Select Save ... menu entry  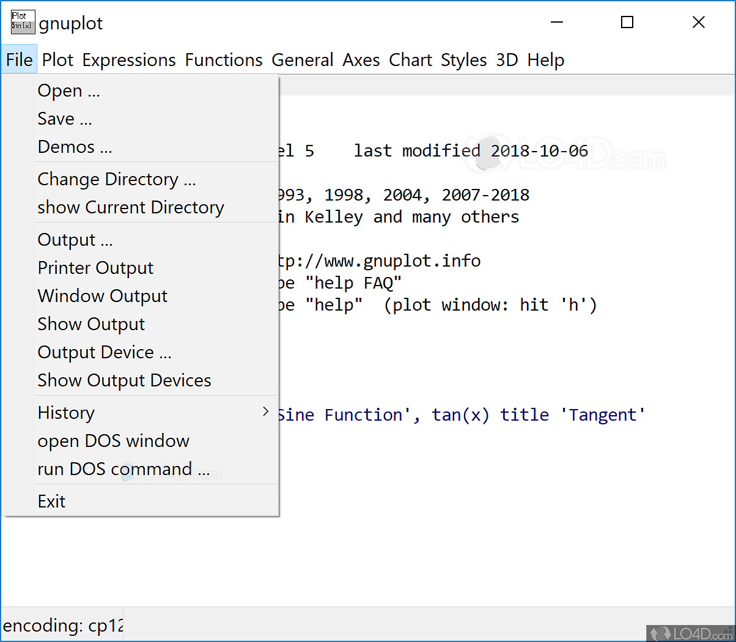tap(64, 119)
